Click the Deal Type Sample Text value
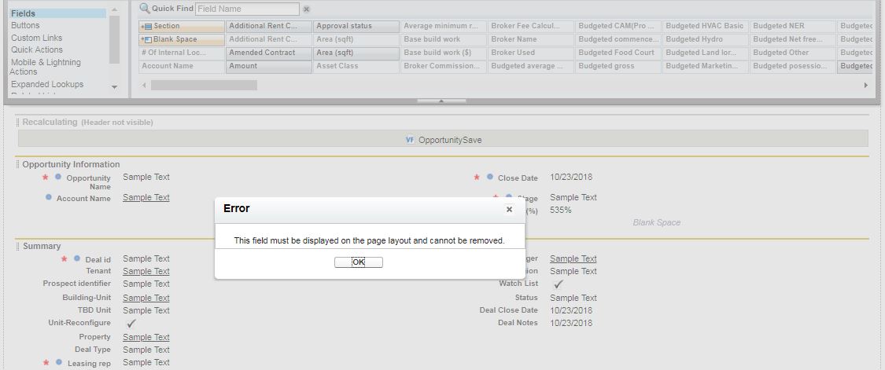This screenshot has height=370, width=885. [x=146, y=350]
